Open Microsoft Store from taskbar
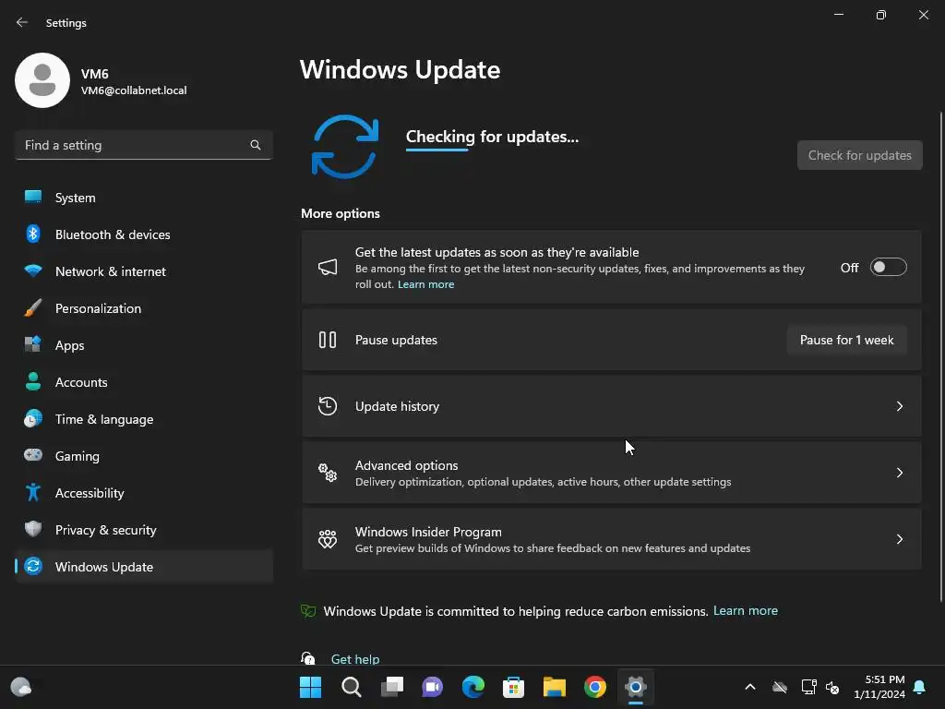Viewport: 945px width, 709px height. pos(513,687)
